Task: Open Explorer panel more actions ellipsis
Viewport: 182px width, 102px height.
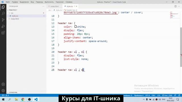Action: [43, 6]
